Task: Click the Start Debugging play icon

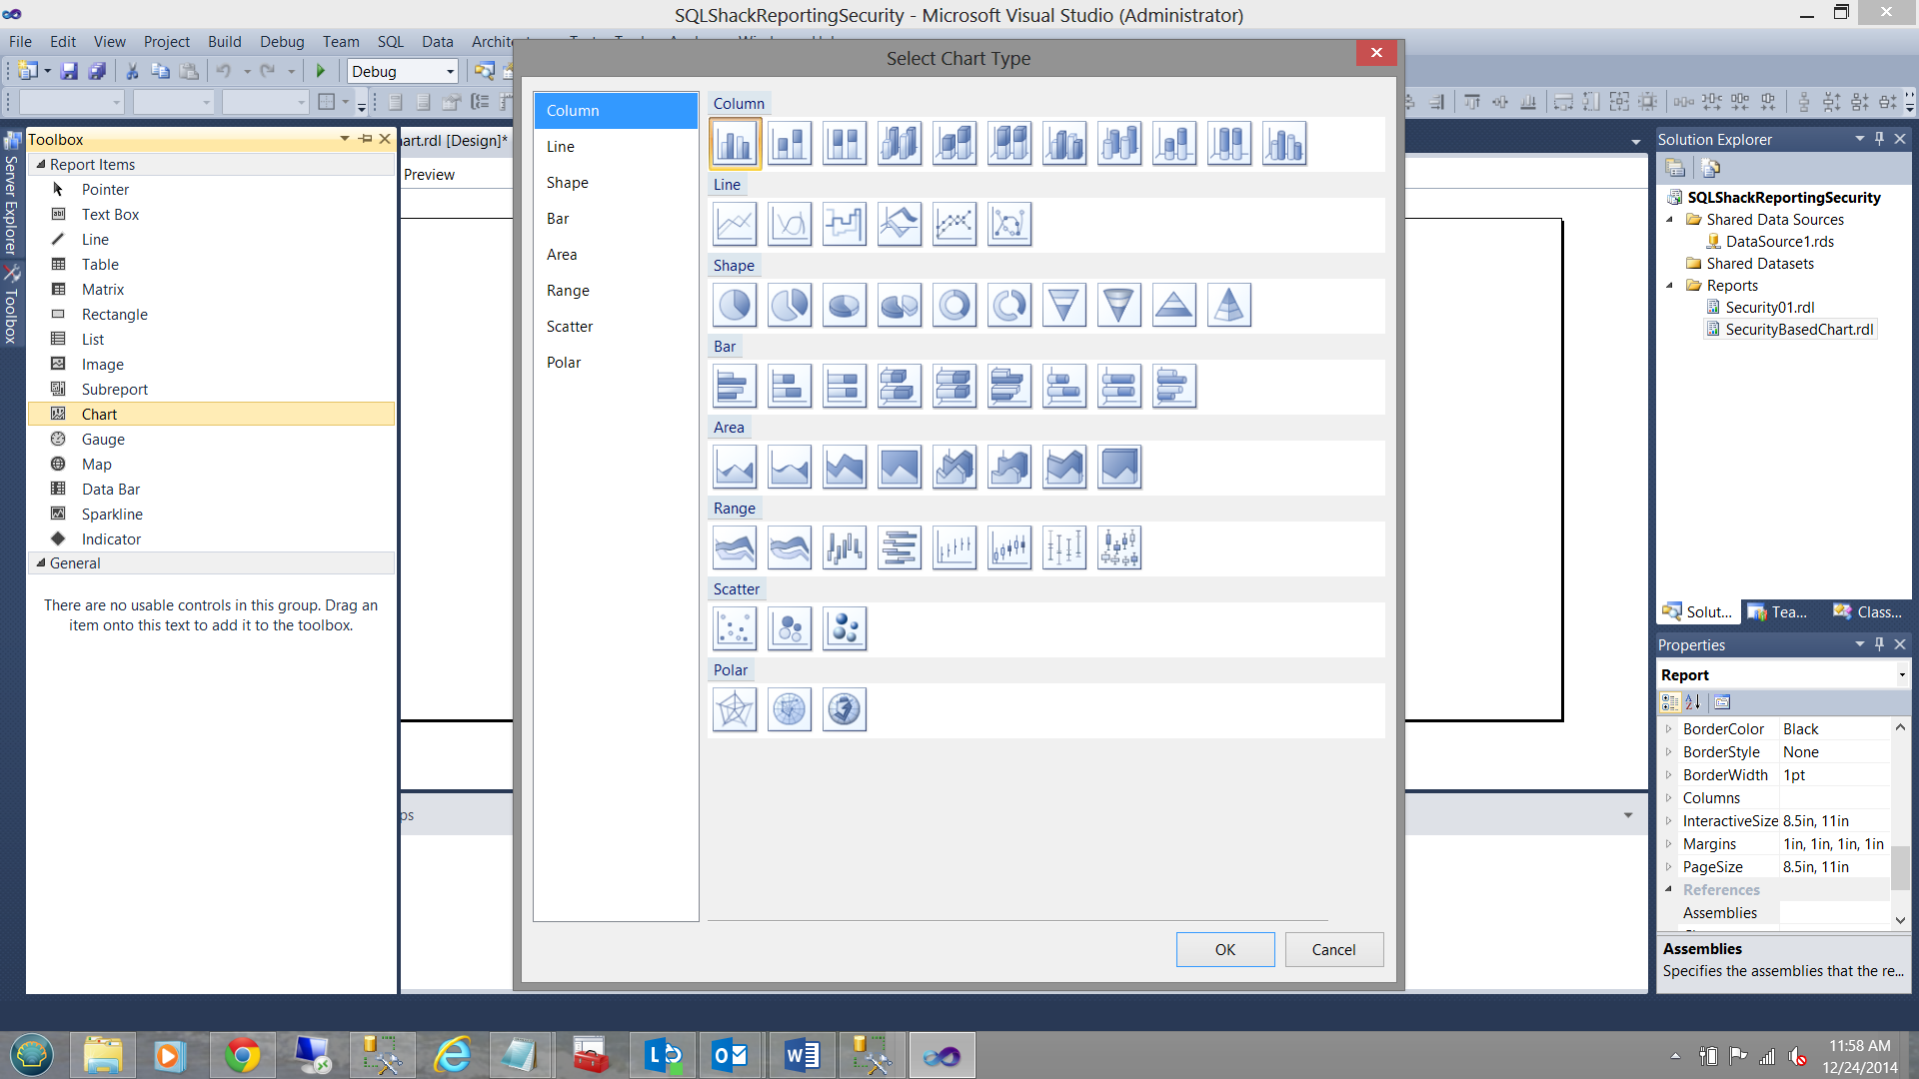Action: (x=321, y=71)
